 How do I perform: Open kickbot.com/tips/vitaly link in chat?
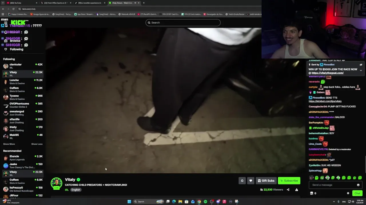pos(325,101)
